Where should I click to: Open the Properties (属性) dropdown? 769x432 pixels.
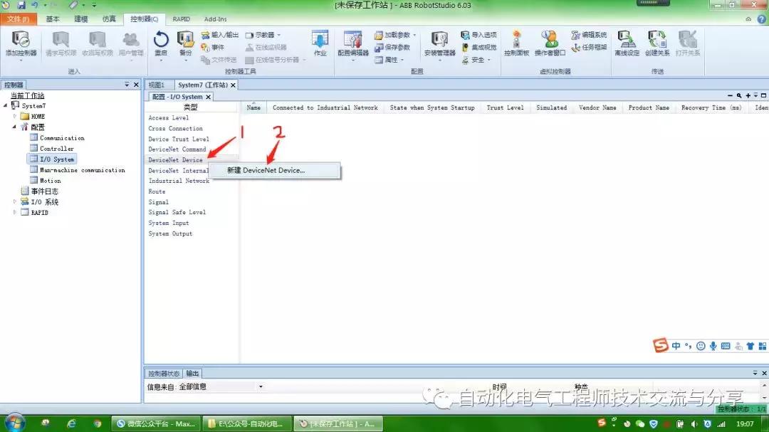tap(389, 59)
